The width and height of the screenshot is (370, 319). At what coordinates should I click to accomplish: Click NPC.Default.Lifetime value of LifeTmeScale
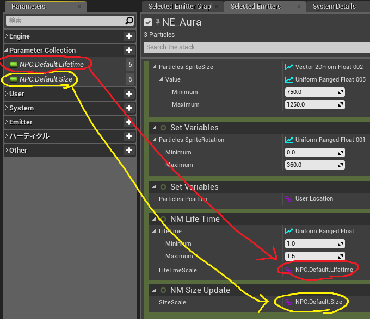click(x=324, y=270)
